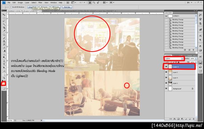This screenshot has width=204, height=129.
Task: Switch to the Untitled-1 document tab
Action: [x=24, y=11]
